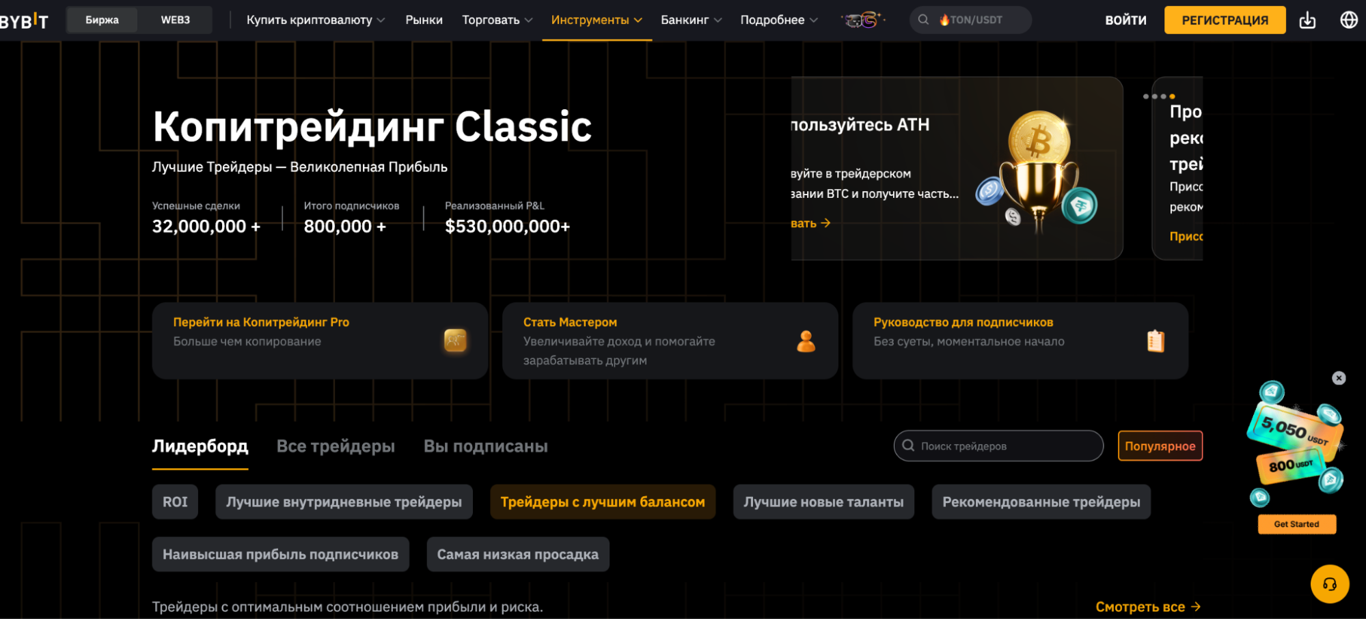Image resolution: width=1366 pixels, height=619 pixels.
Task: Click the cut-off Присоединиться link in the right banner
Action: pyautogui.click(x=1186, y=236)
